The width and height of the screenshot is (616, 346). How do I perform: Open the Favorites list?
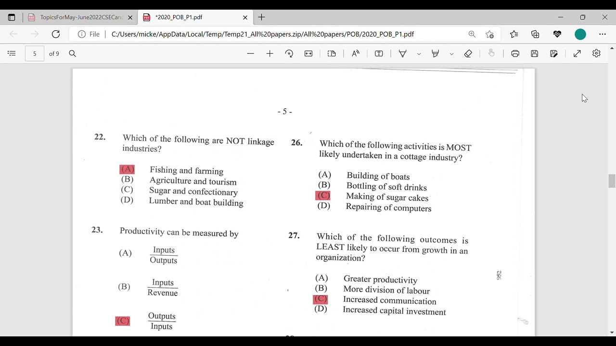coord(514,34)
